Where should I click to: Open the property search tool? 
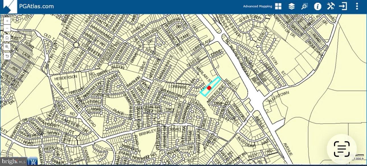304,6
